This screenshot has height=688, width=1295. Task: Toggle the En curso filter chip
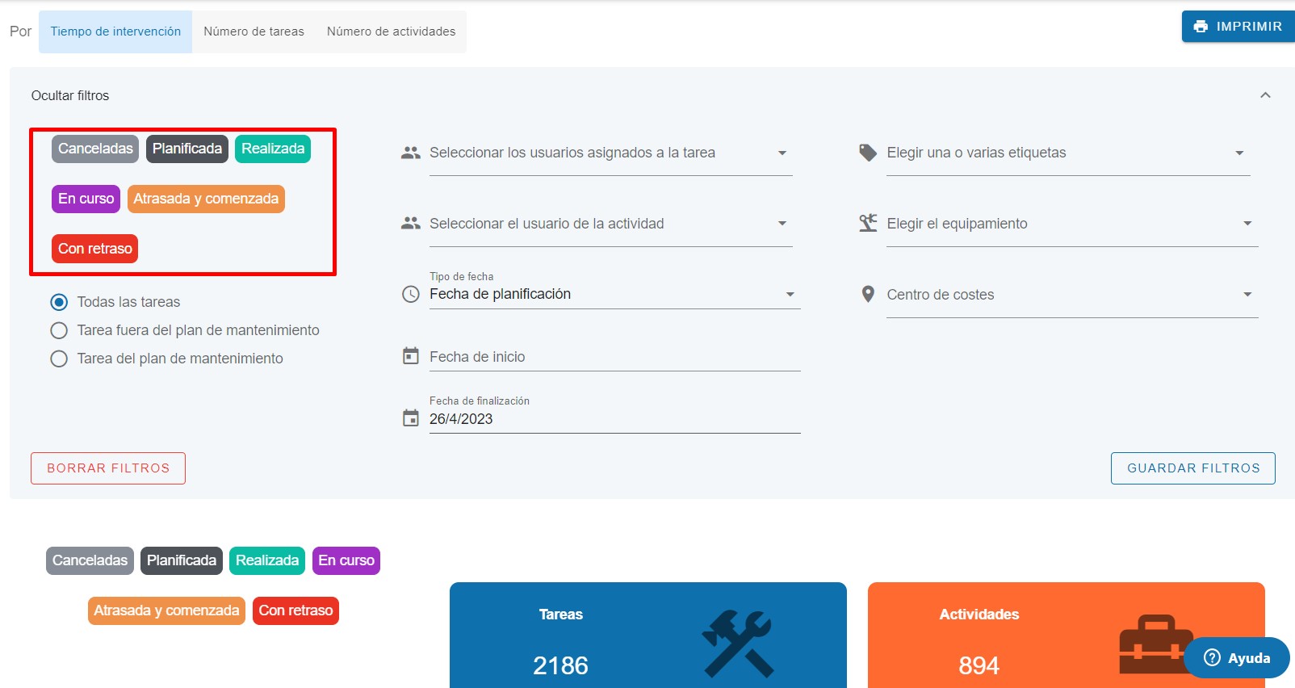click(86, 199)
